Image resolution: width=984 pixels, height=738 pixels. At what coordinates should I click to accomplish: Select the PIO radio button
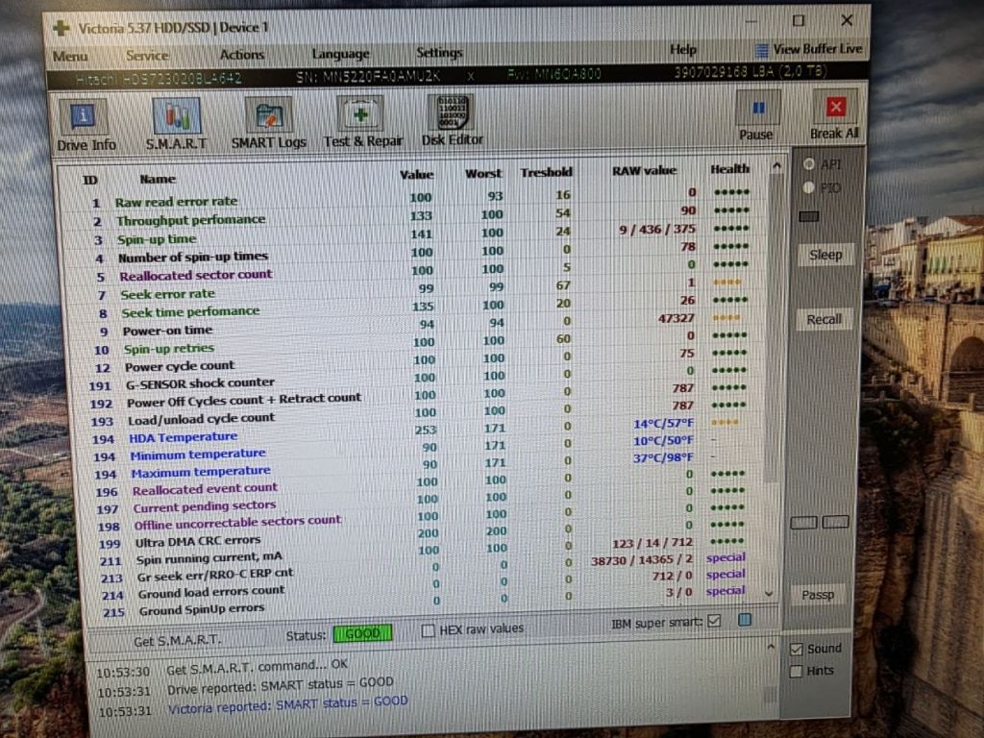[808, 187]
